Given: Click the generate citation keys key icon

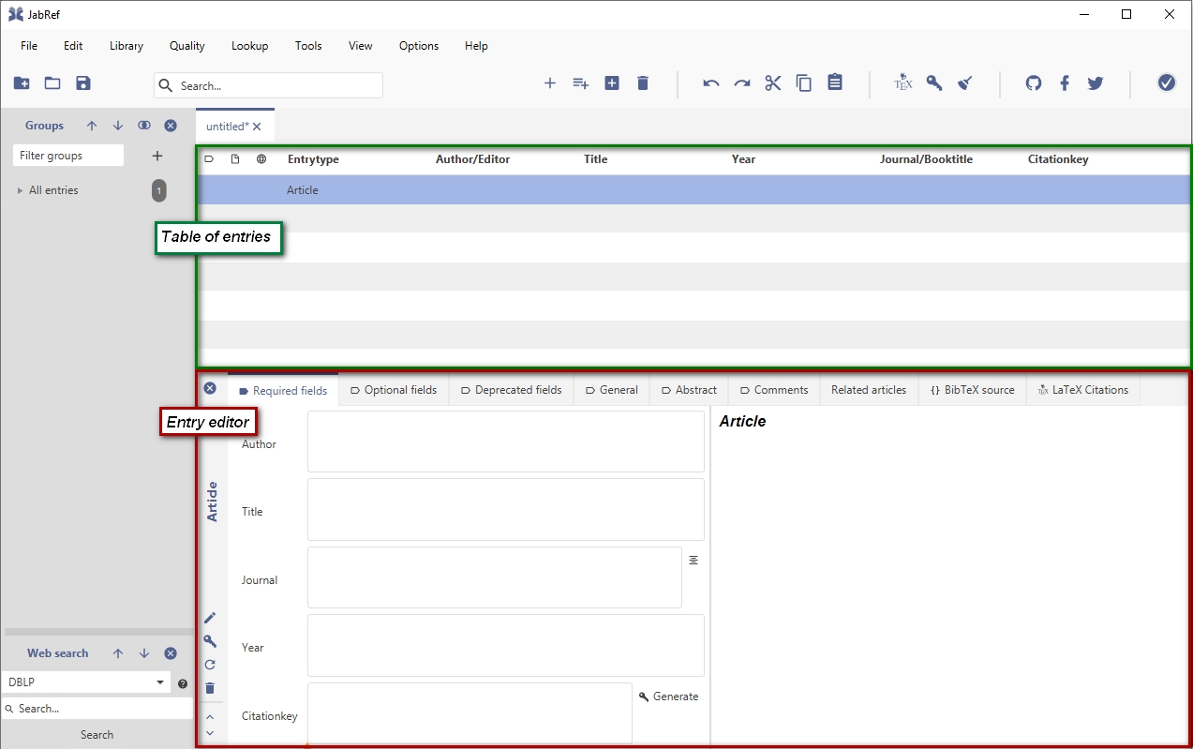Looking at the screenshot, I should (x=934, y=83).
